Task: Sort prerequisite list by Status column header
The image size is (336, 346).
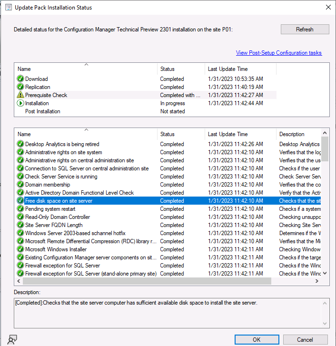Action: (x=181, y=134)
